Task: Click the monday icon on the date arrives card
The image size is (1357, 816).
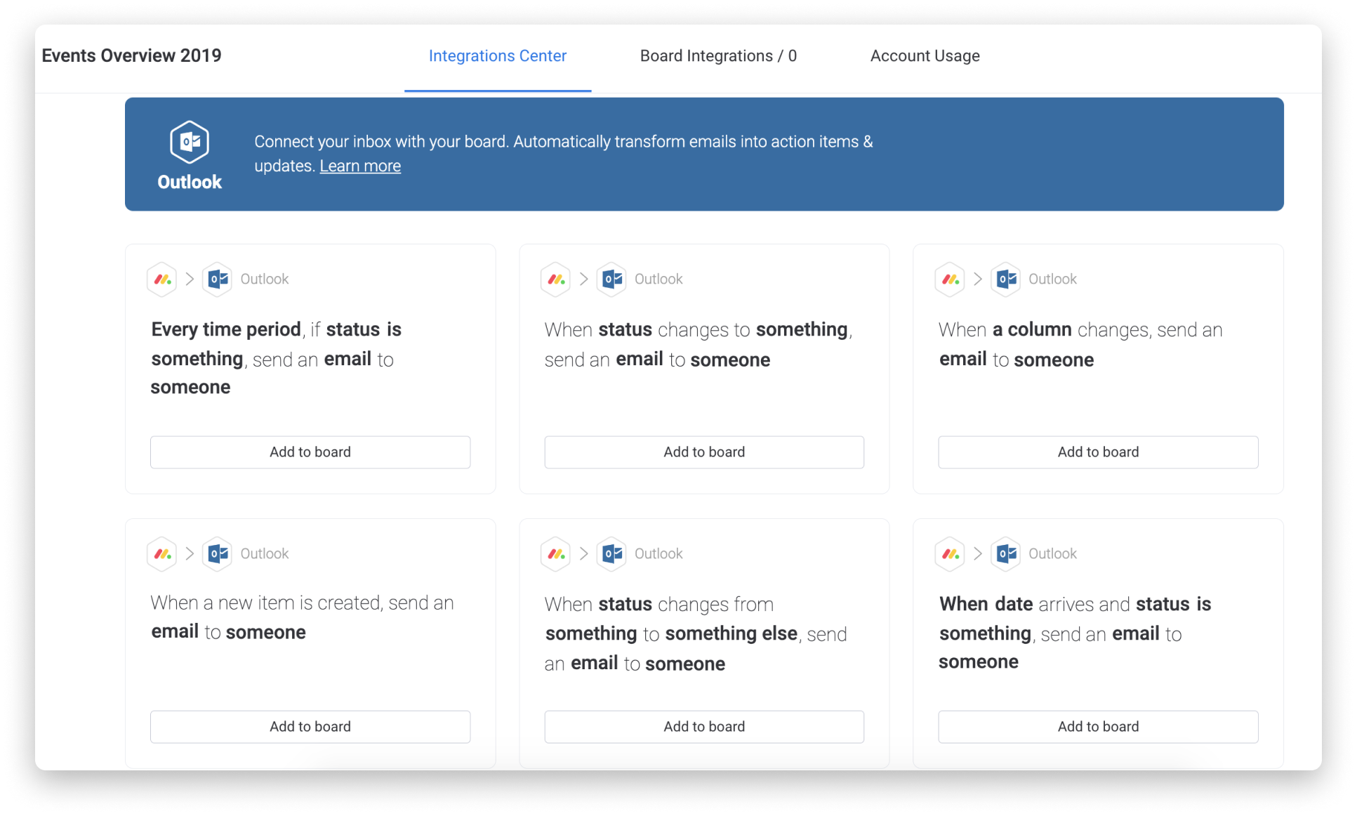Action: pyautogui.click(x=950, y=553)
